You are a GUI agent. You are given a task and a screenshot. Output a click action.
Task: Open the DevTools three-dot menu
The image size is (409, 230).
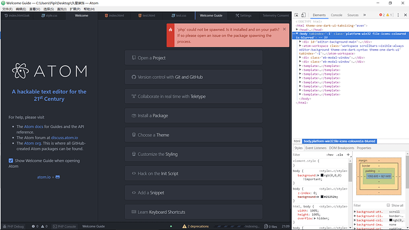[x=398, y=15]
